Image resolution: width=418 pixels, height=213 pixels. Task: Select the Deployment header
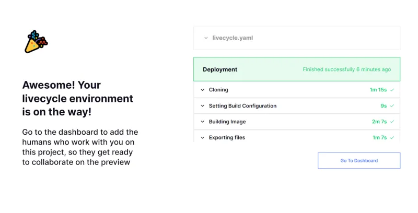point(220,69)
